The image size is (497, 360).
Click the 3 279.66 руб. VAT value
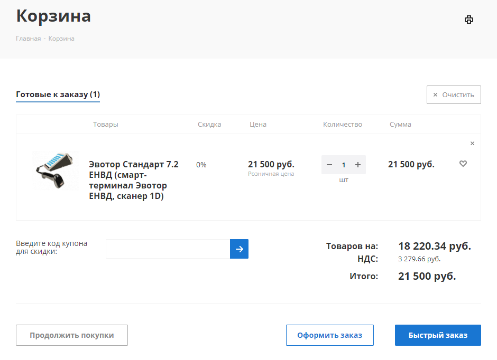coord(419,259)
